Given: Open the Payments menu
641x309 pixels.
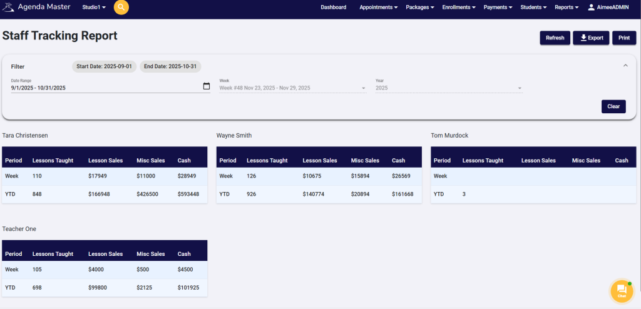Looking at the screenshot, I should [x=498, y=8].
